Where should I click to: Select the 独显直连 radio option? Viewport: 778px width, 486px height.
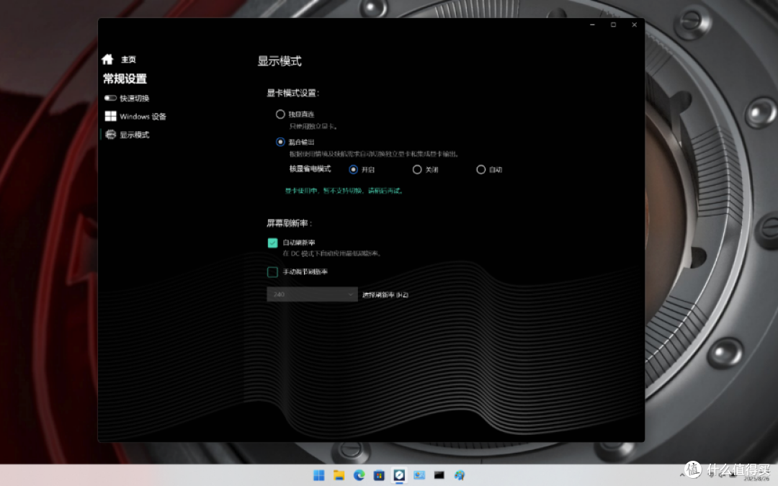point(280,114)
